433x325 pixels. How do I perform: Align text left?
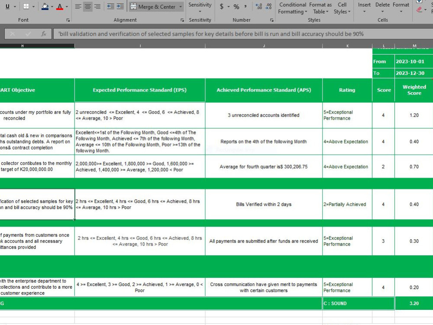[78, 6]
